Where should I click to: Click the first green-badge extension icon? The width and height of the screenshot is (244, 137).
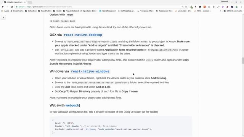click(191, 7)
